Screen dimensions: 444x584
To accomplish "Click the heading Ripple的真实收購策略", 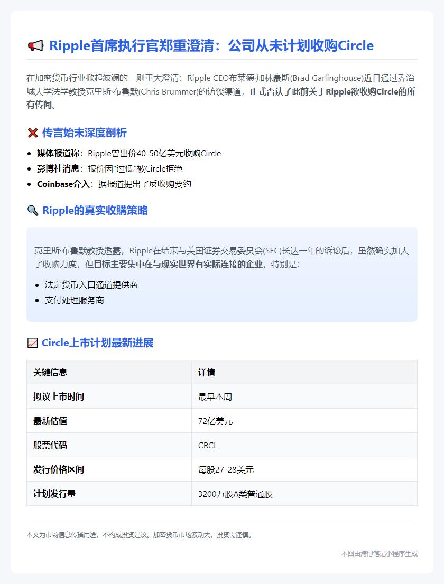I will pos(95,211).
